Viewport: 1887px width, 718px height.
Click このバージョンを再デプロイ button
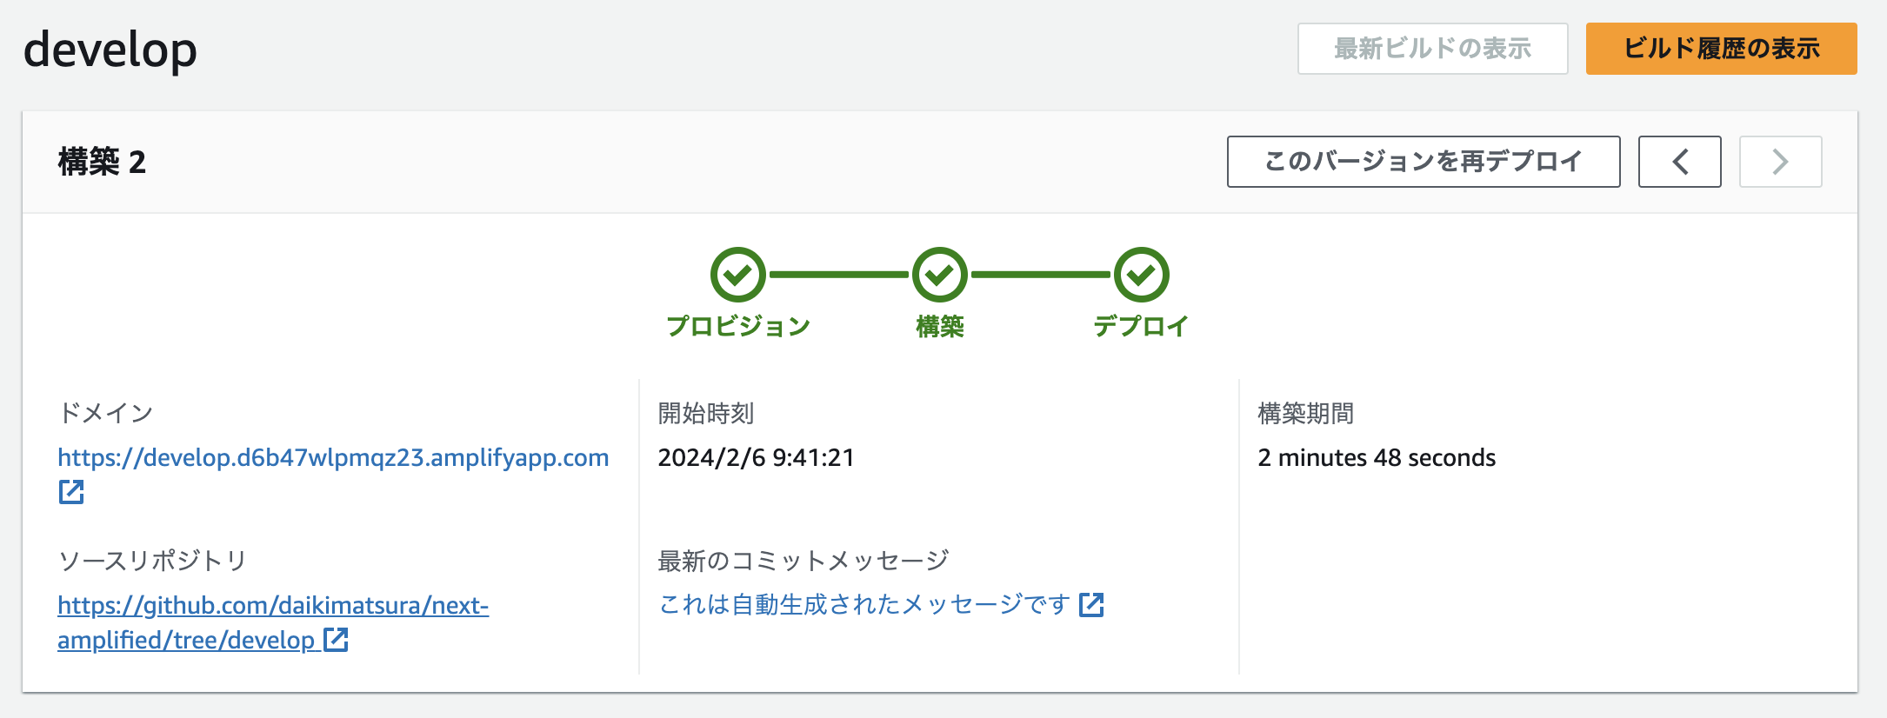pos(1424,162)
